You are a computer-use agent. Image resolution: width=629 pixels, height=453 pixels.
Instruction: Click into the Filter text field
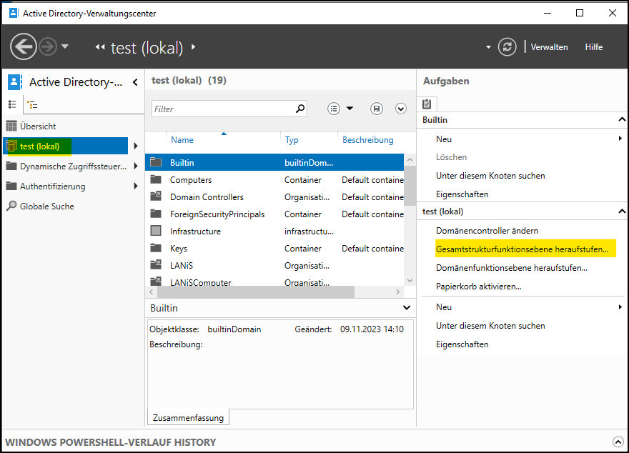tap(222, 109)
